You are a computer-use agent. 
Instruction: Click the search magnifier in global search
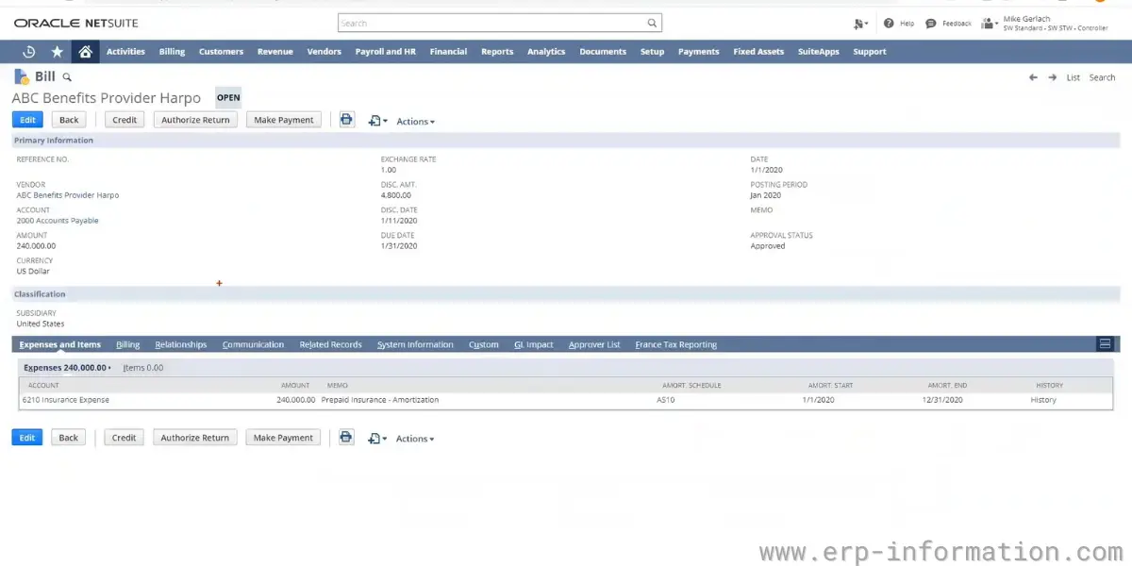click(652, 23)
